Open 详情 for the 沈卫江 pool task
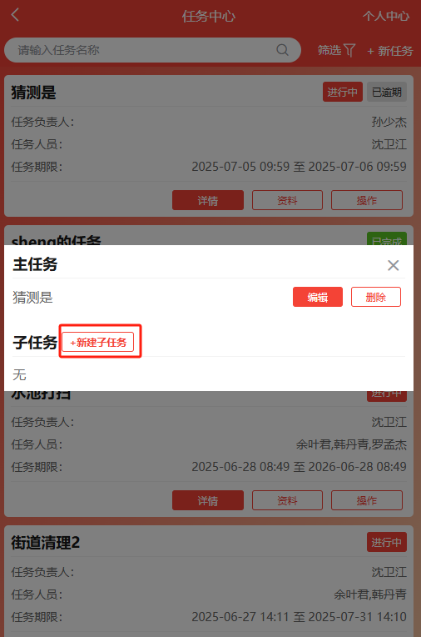 click(x=208, y=500)
